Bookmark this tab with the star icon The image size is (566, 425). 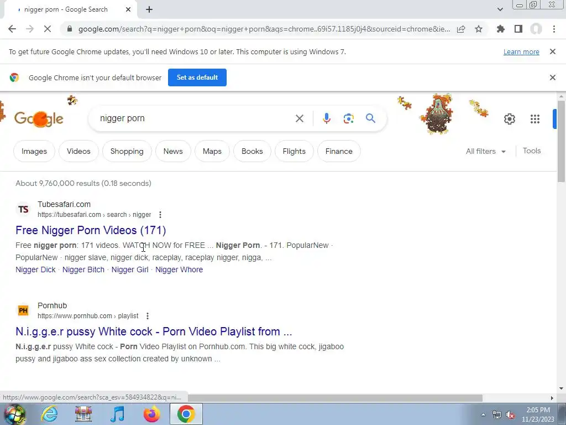tap(479, 29)
